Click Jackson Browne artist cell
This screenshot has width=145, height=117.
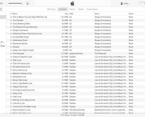coord(76,53)
